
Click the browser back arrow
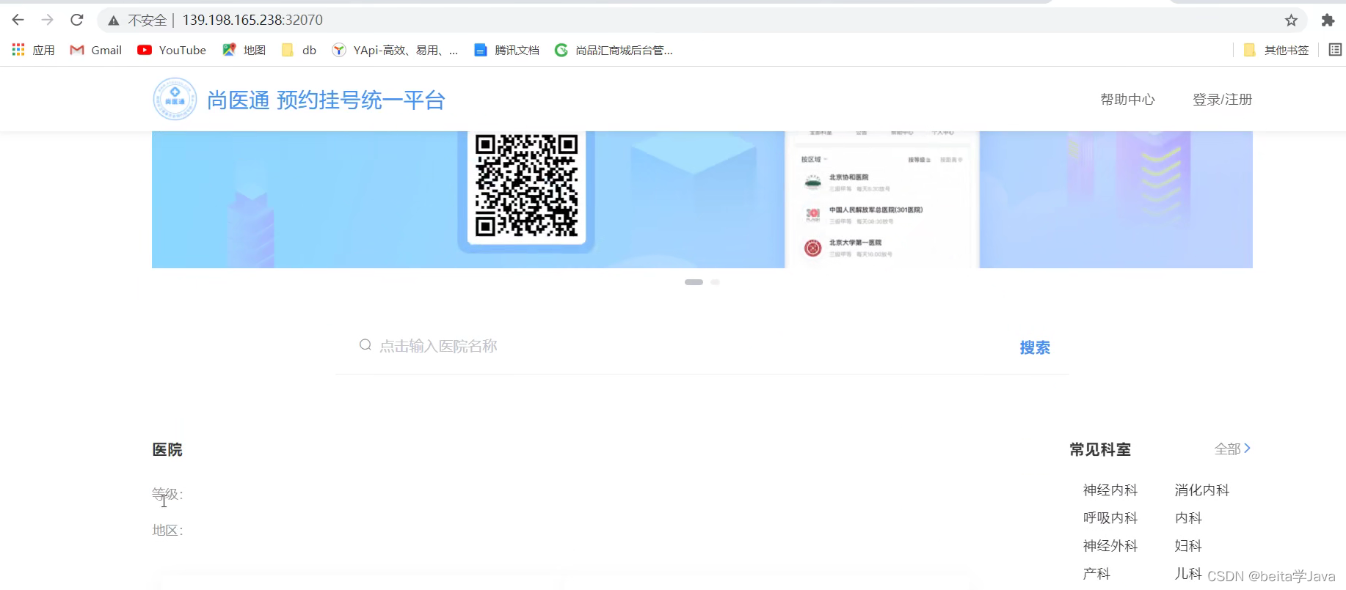tap(18, 20)
